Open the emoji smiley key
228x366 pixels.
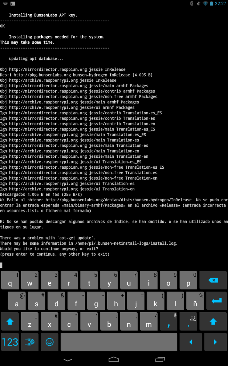pos(50,342)
